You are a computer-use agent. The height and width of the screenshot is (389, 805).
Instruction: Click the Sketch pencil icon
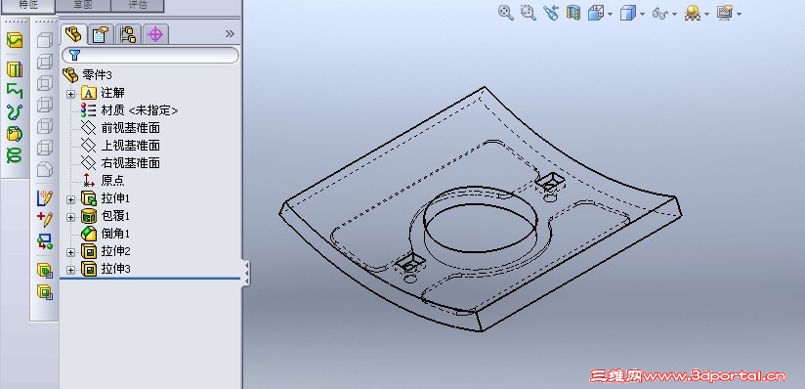[x=45, y=197]
